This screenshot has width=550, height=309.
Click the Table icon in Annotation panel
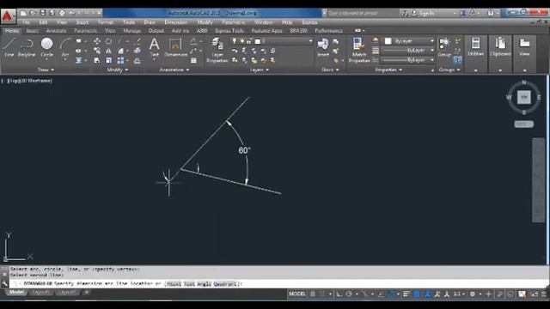coord(193,61)
